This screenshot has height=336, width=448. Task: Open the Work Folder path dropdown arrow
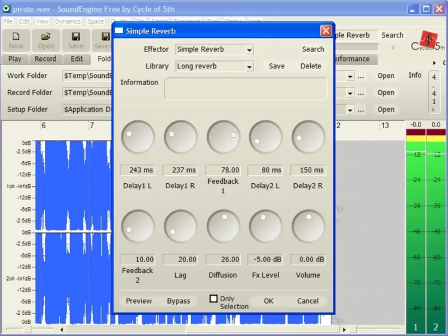tap(350, 76)
